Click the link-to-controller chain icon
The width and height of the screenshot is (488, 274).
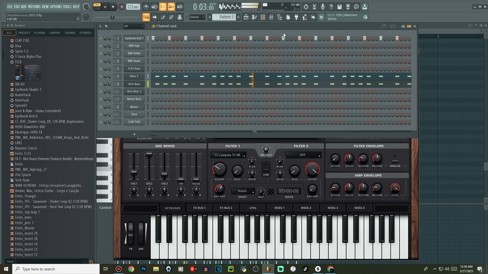click(171, 17)
